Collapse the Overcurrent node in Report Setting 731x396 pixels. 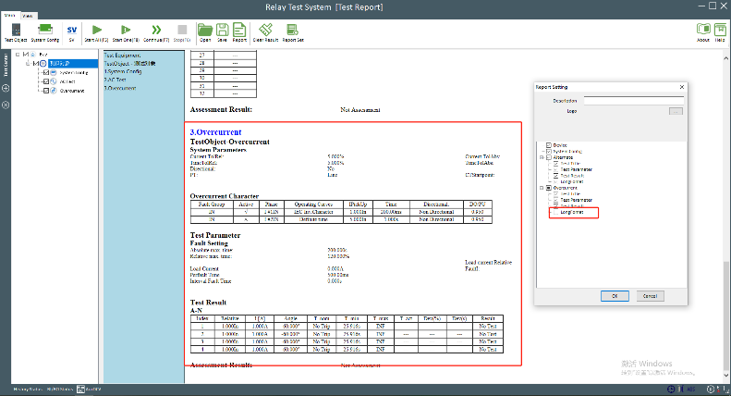tap(541, 188)
